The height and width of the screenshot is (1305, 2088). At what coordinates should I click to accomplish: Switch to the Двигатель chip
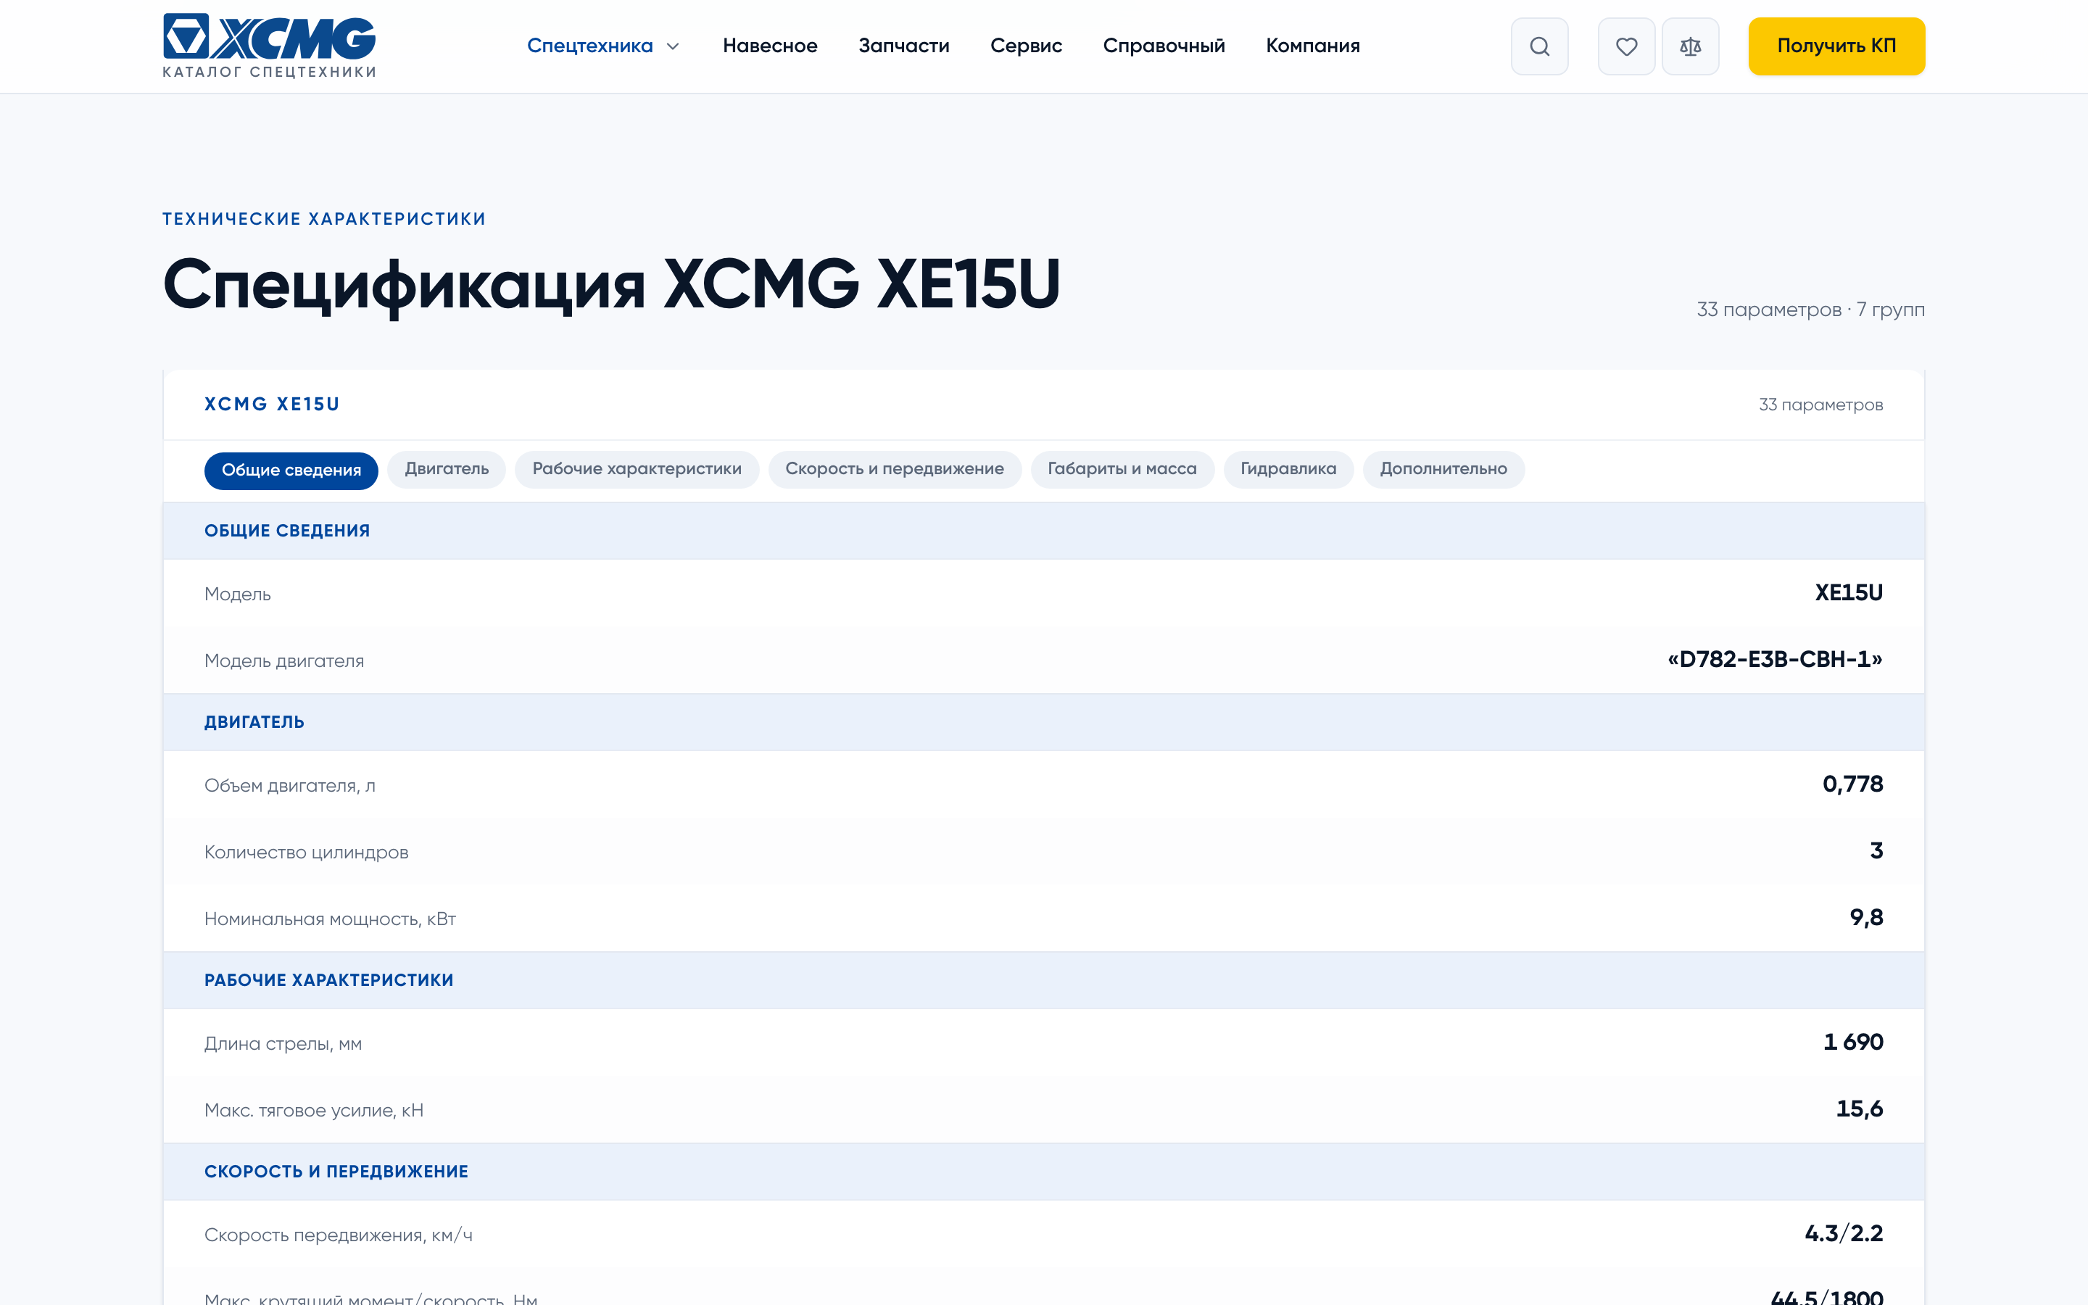[447, 468]
